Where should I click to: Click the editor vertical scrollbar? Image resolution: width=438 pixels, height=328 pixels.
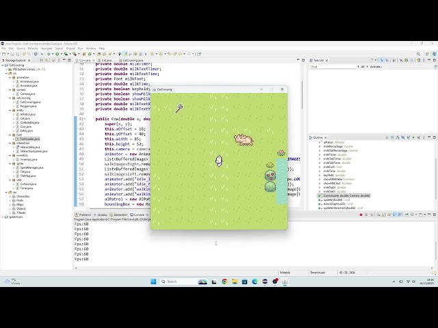(302, 95)
